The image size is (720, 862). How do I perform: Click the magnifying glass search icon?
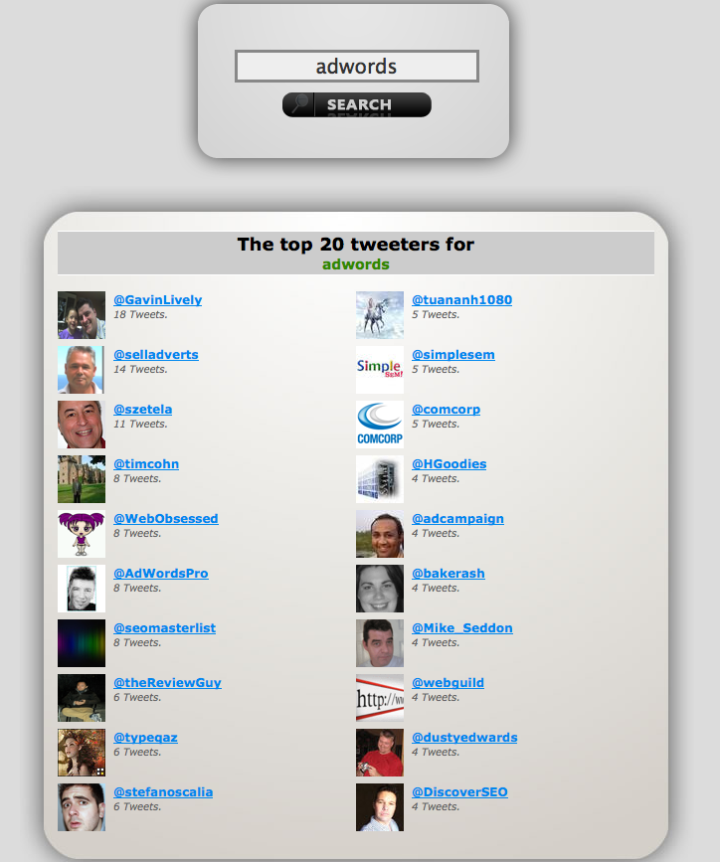299,104
